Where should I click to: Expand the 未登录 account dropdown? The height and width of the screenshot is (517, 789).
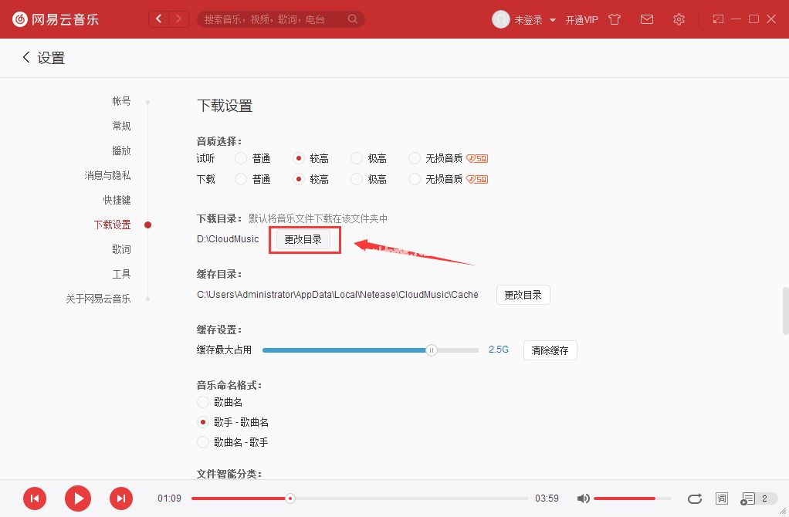click(x=553, y=20)
